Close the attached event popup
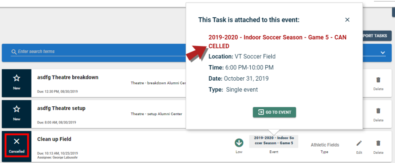Screen dimensions: 395x163 click(x=347, y=20)
